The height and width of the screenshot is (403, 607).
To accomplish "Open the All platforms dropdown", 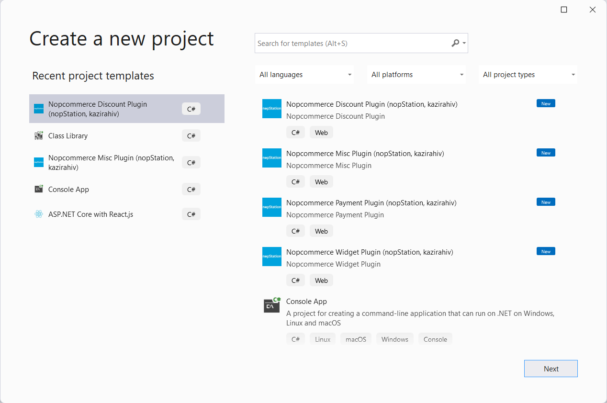I will [416, 75].
